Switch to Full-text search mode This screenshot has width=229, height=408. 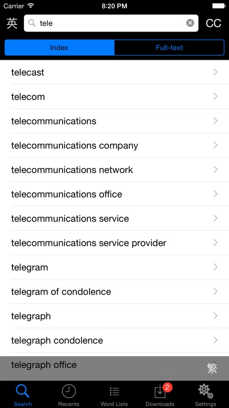pos(169,48)
